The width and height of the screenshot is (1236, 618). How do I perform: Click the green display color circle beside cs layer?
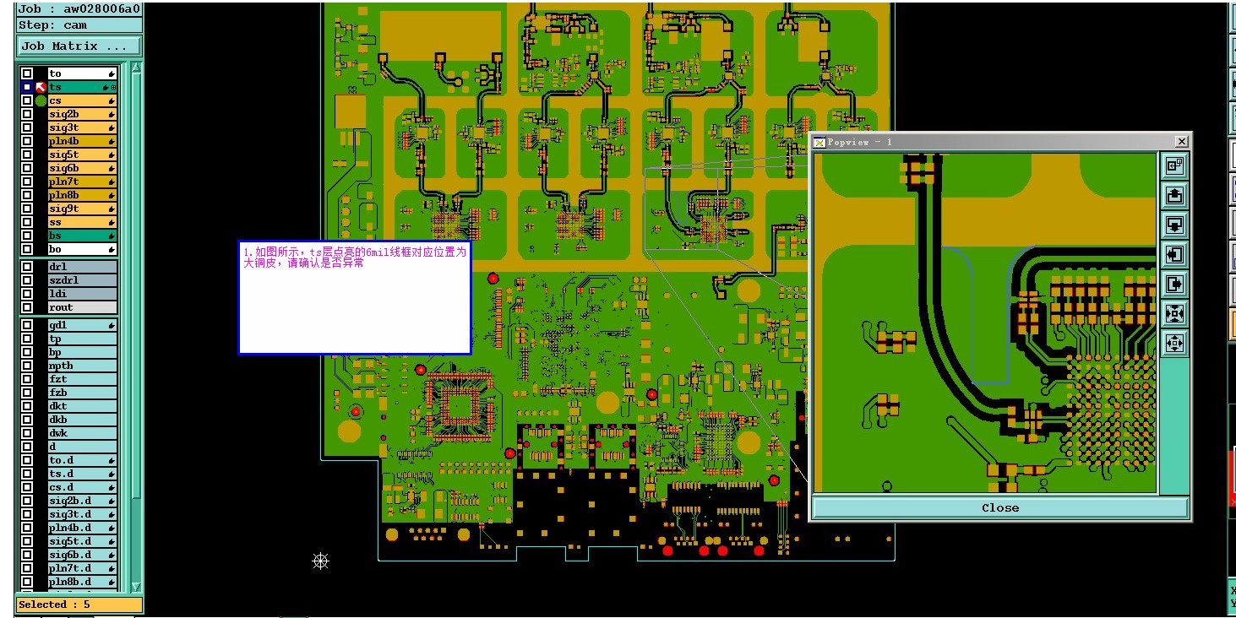coord(41,100)
